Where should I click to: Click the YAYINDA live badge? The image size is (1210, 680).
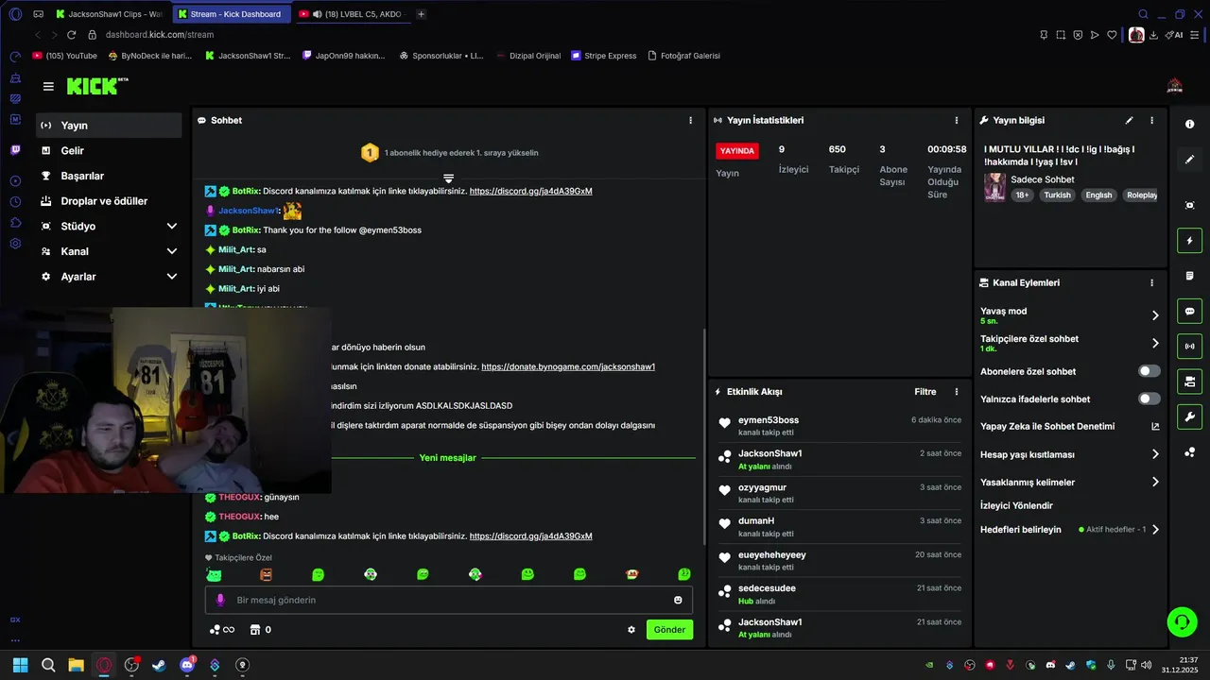(737, 151)
